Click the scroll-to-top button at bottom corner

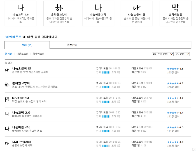coord(194,150)
